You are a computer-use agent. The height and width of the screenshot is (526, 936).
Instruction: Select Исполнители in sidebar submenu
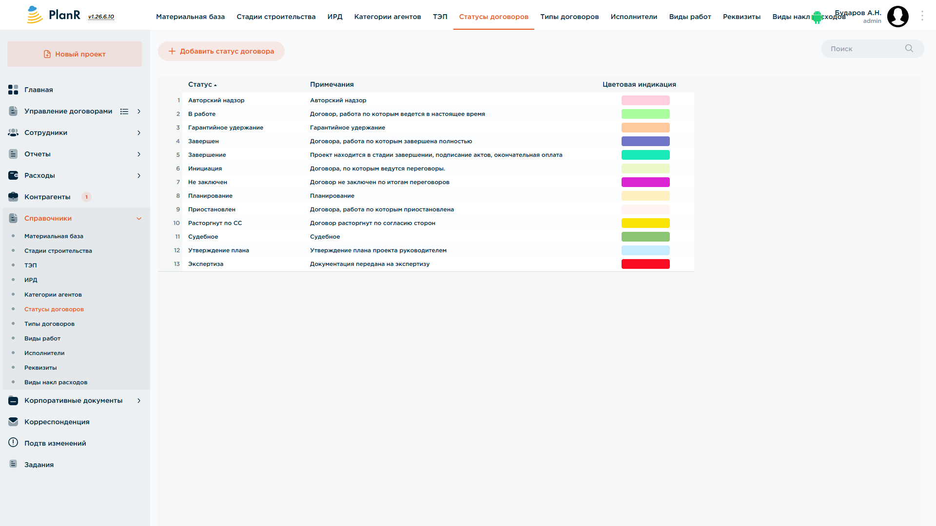coord(44,353)
